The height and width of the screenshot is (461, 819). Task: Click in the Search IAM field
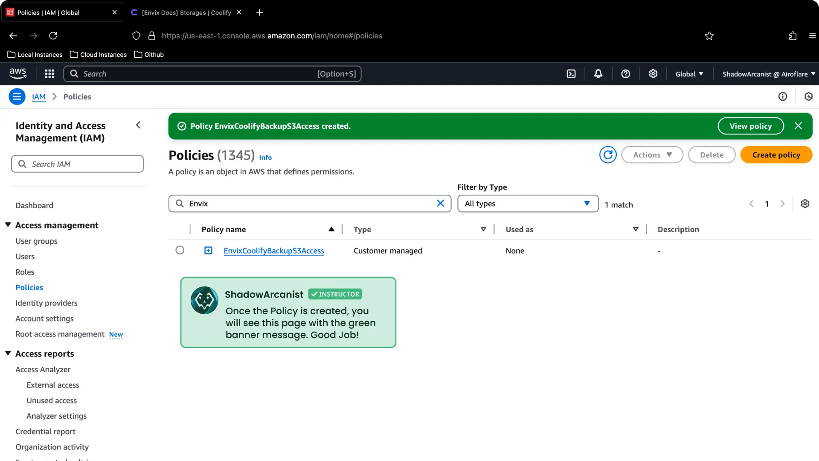pos(77,164)
